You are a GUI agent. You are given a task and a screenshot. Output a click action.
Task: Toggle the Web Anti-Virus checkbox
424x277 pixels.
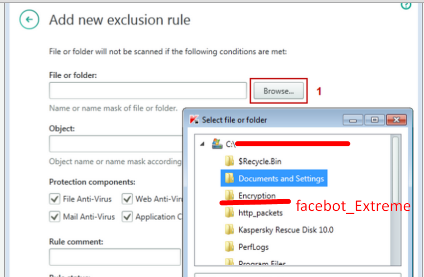[x=127, y=199]
